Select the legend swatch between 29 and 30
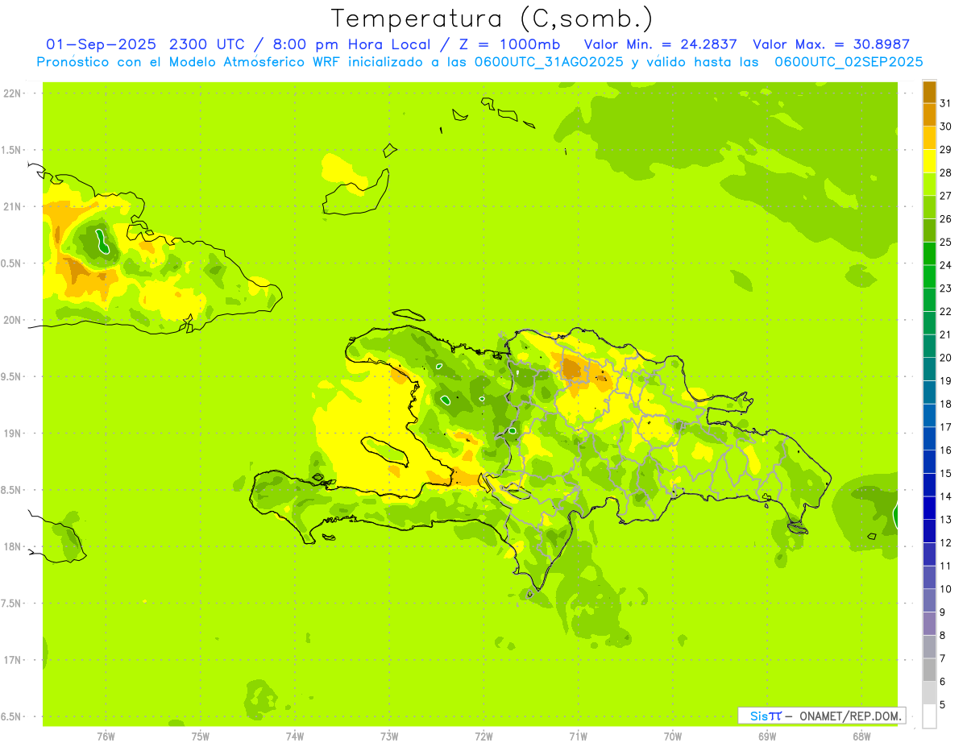This screenshot has height=747, width=967. [929, 138]
